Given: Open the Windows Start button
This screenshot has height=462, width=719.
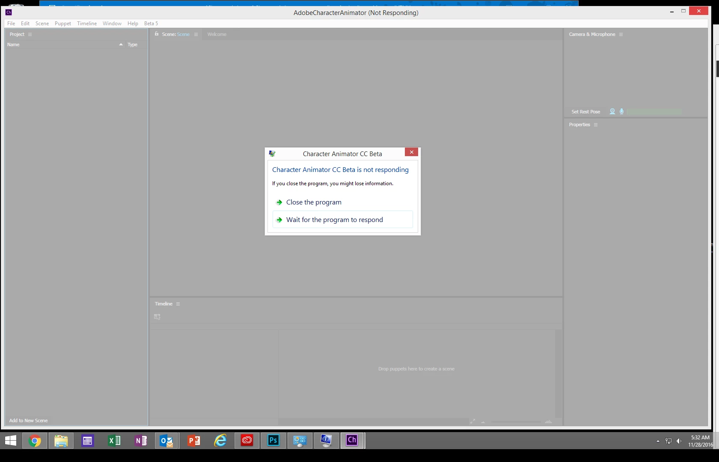Looking at the screenshot, I should (x=11, y=440).
